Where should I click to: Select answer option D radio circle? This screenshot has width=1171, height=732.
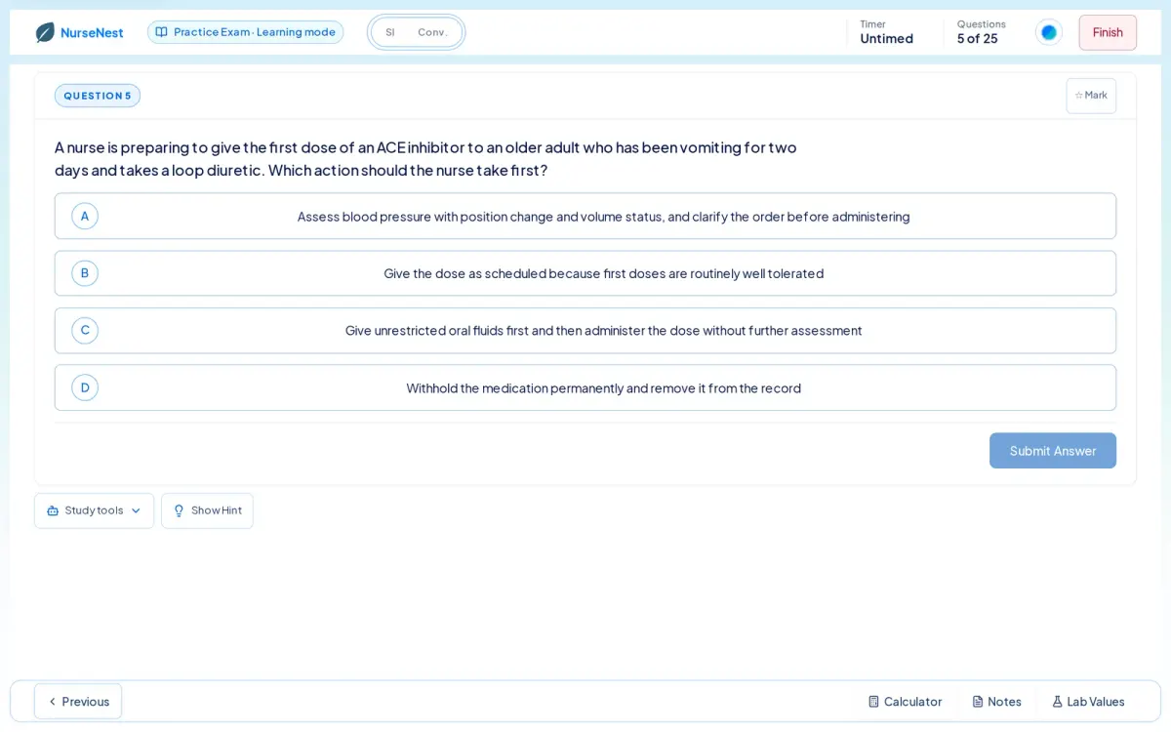[x=85, y=387]
